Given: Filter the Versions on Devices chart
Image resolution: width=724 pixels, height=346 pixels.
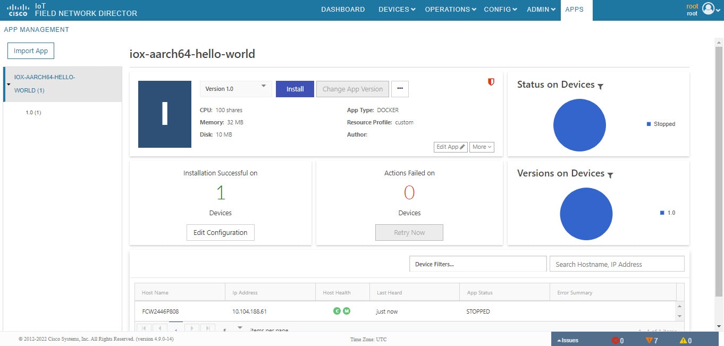Looking at the screenshot, I should coord(610,175).
